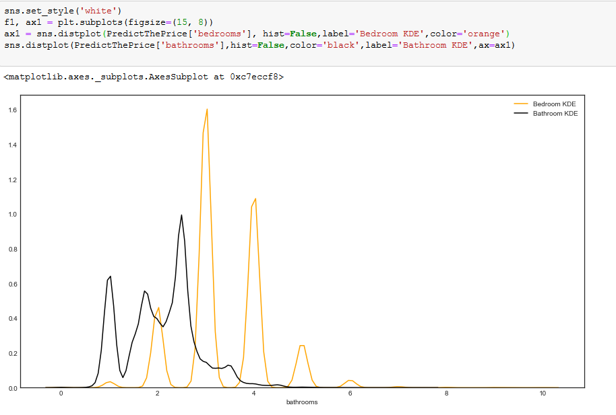Click the orange peak at x equals 4
The width and height of the screenshot is (616, 415).
255,199
